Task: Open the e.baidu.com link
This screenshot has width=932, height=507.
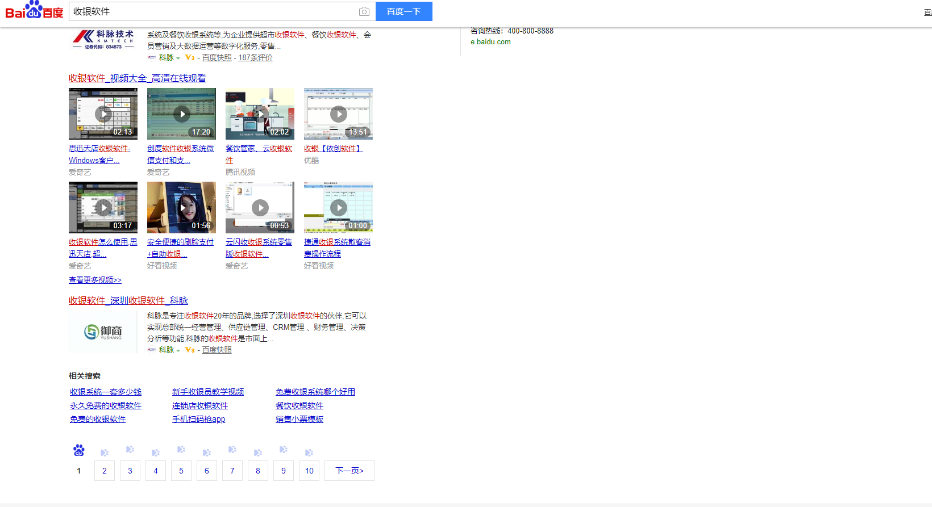Action: pos(490,41)
